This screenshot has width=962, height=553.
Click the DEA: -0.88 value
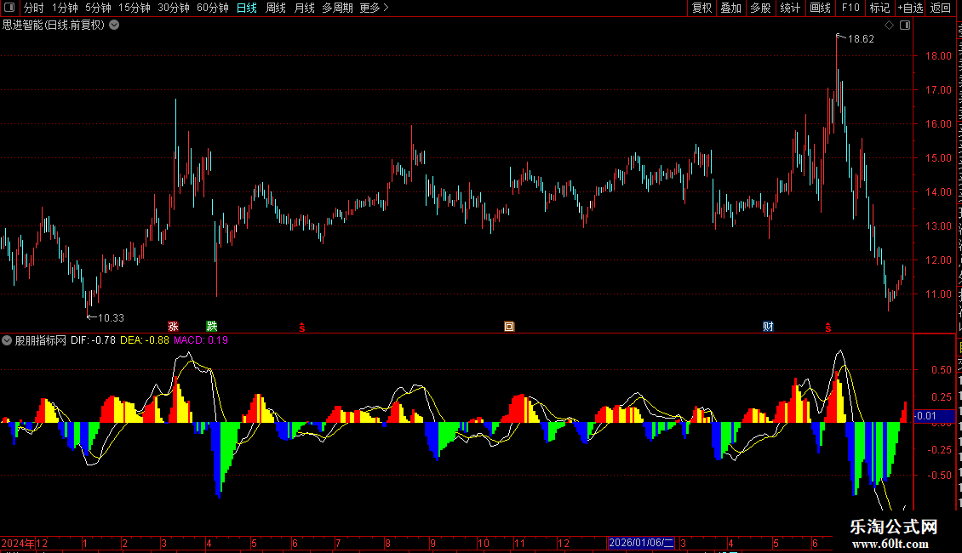[x=144, y=340]
